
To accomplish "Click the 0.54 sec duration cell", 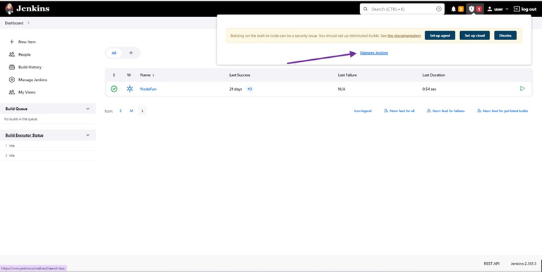I will point(429,89).
